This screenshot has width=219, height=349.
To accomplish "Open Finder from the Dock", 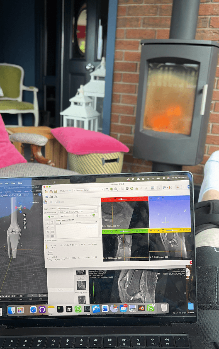I will [x=11, y=310].
